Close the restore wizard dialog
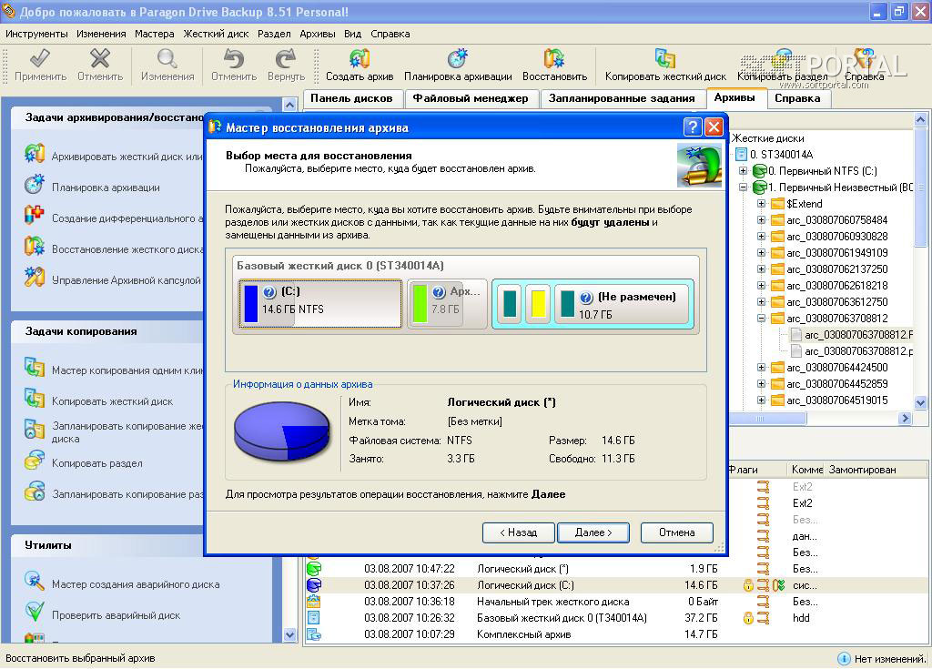This screenshot has height=669, width=932. click(x=714, y=127)
